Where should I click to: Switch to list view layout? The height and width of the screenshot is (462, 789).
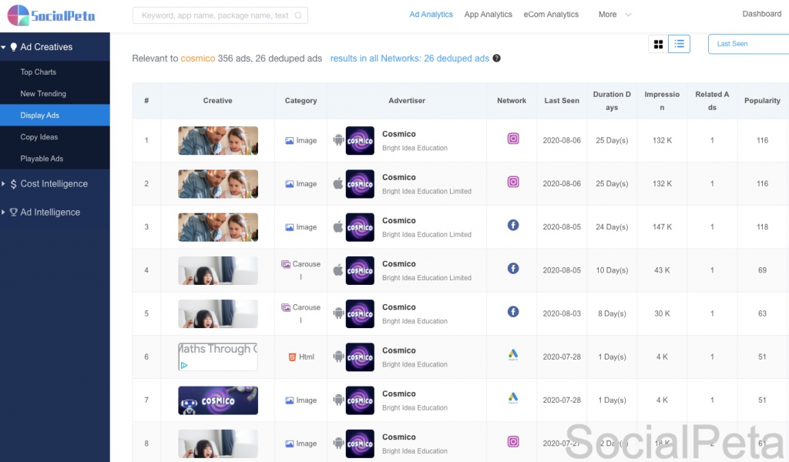pos(679,44)
